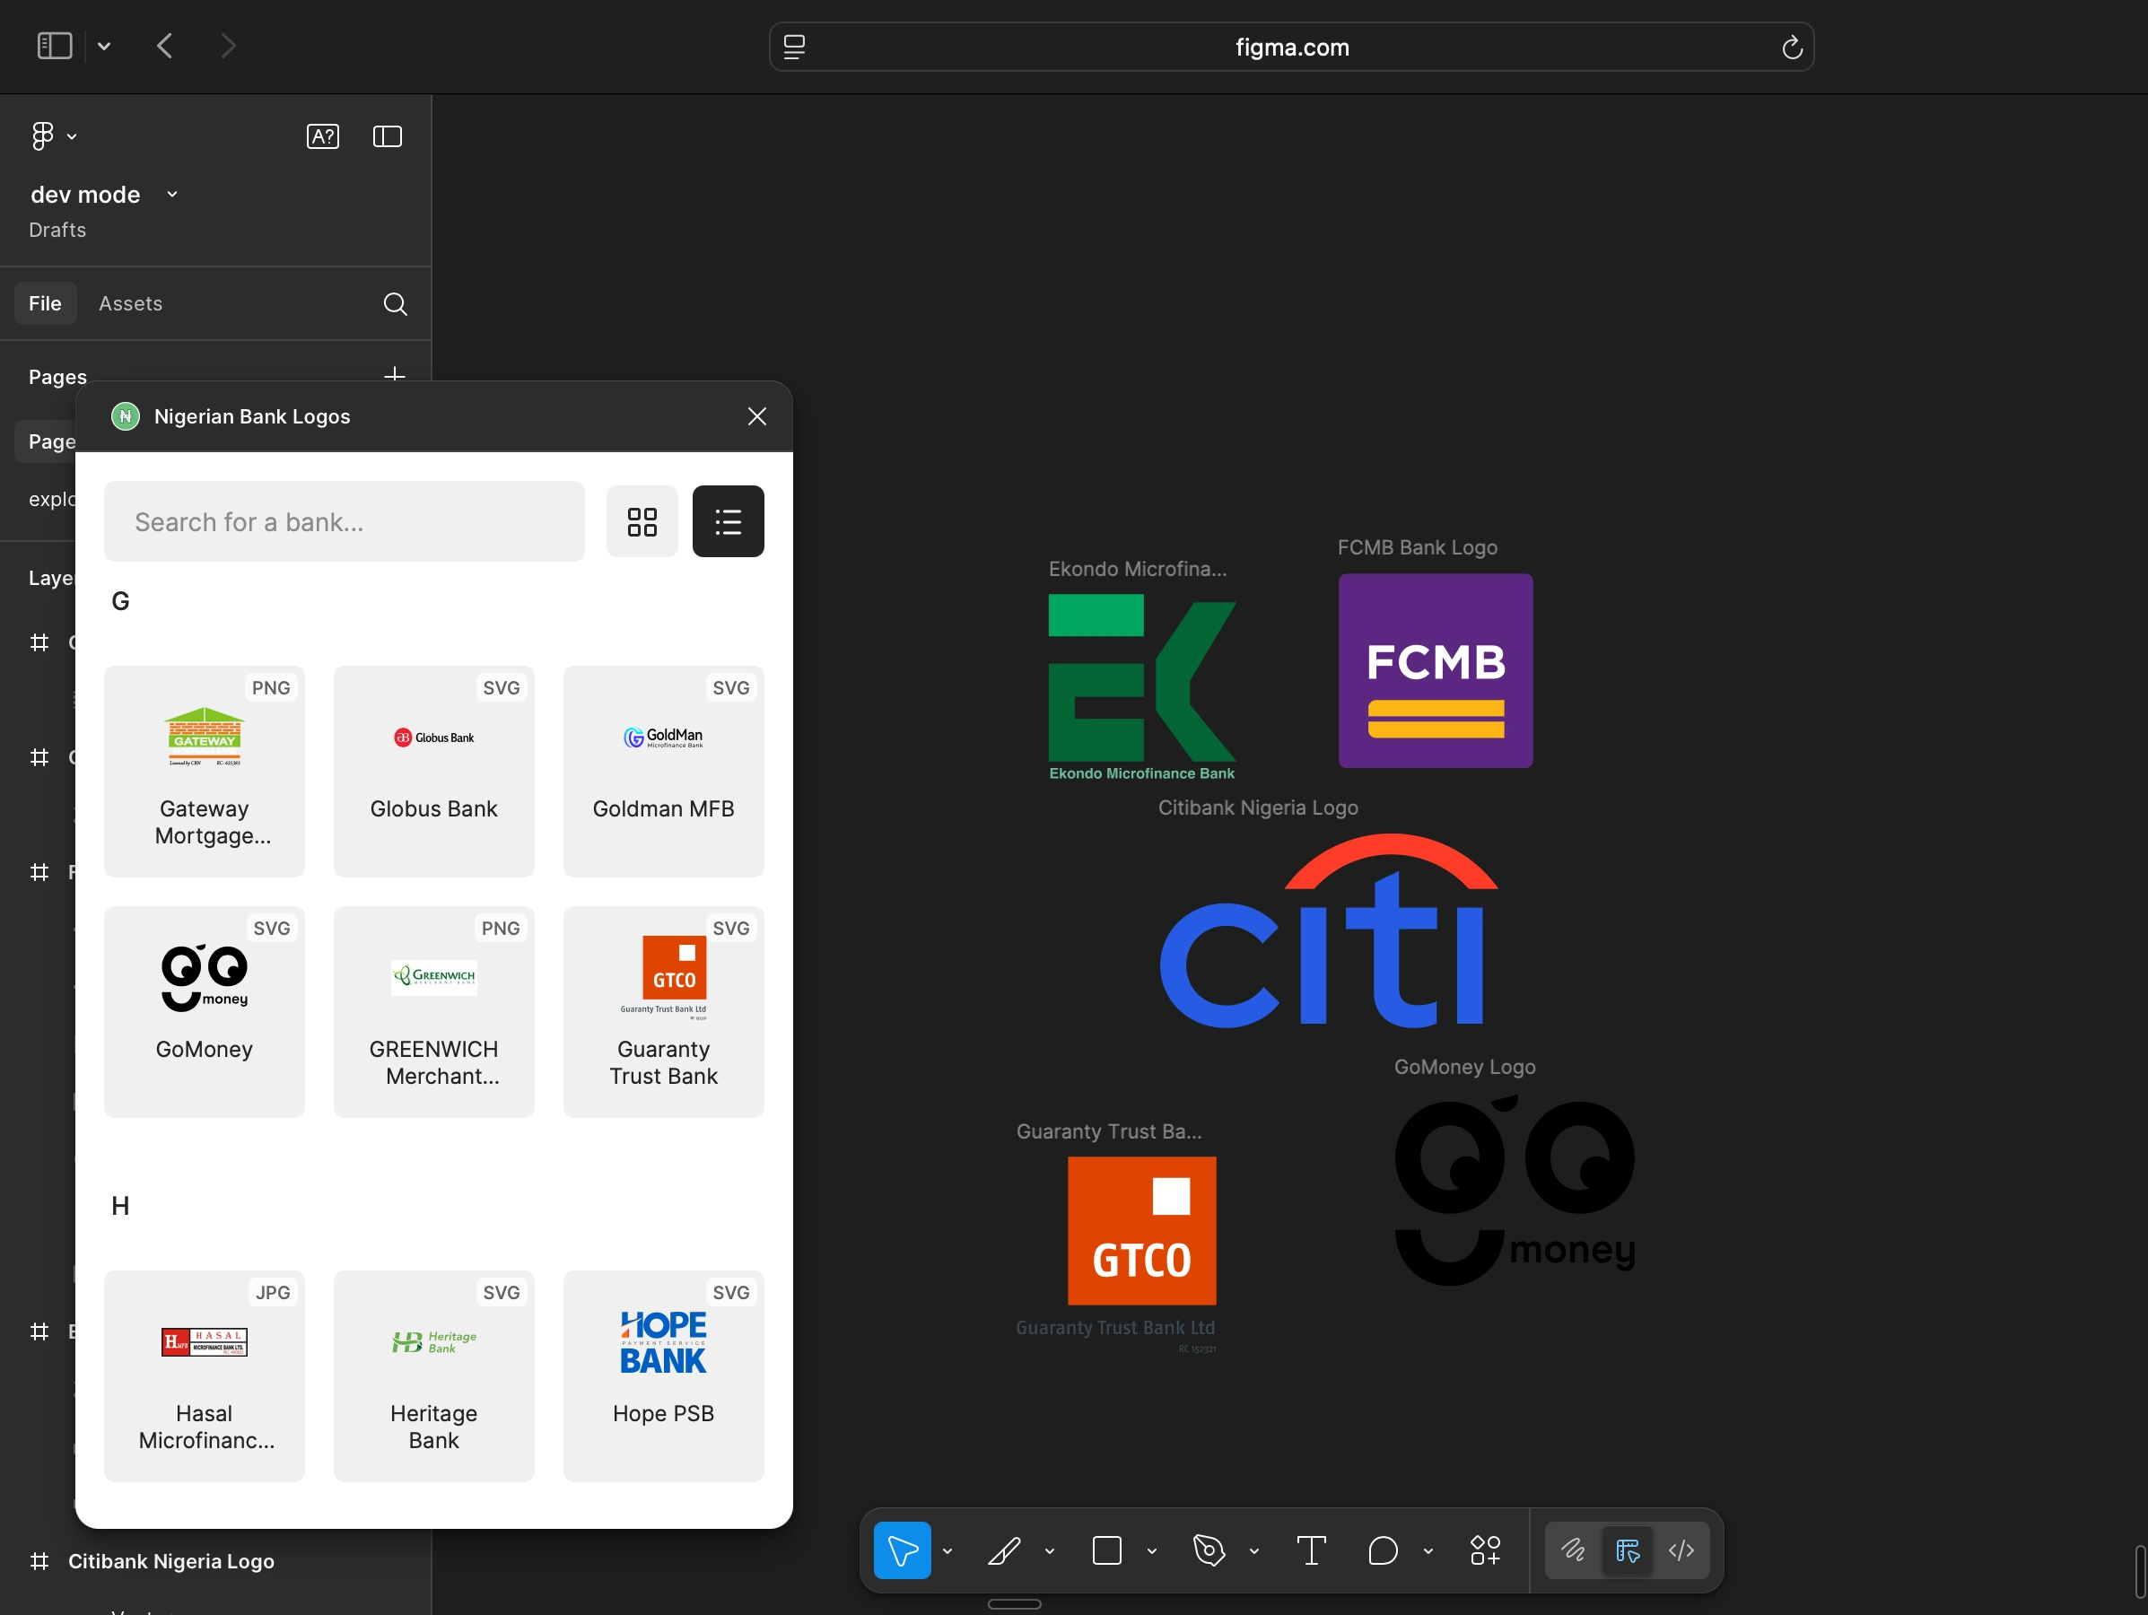Open Figma logo menu chevron

pyautogui.click(x=72, y=137)
